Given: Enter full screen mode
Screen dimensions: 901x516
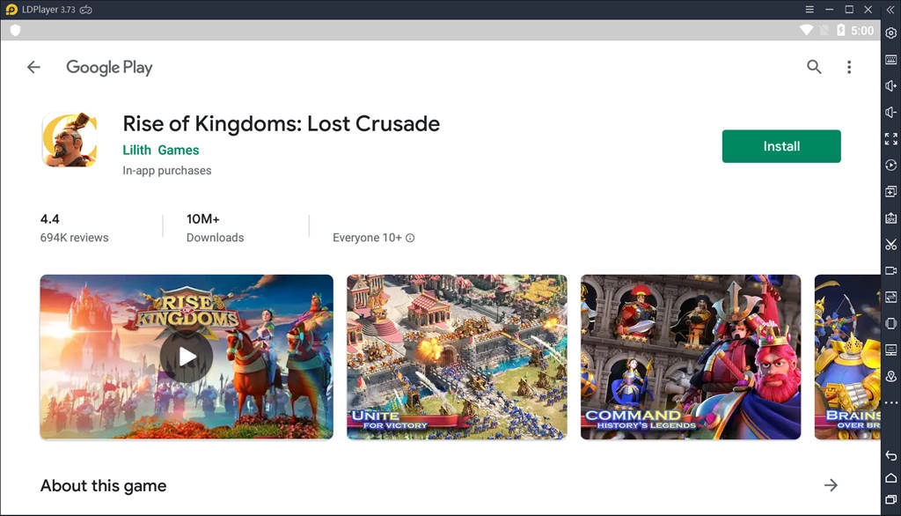Looking at the screenshot, I should click(x=890, y=138).
